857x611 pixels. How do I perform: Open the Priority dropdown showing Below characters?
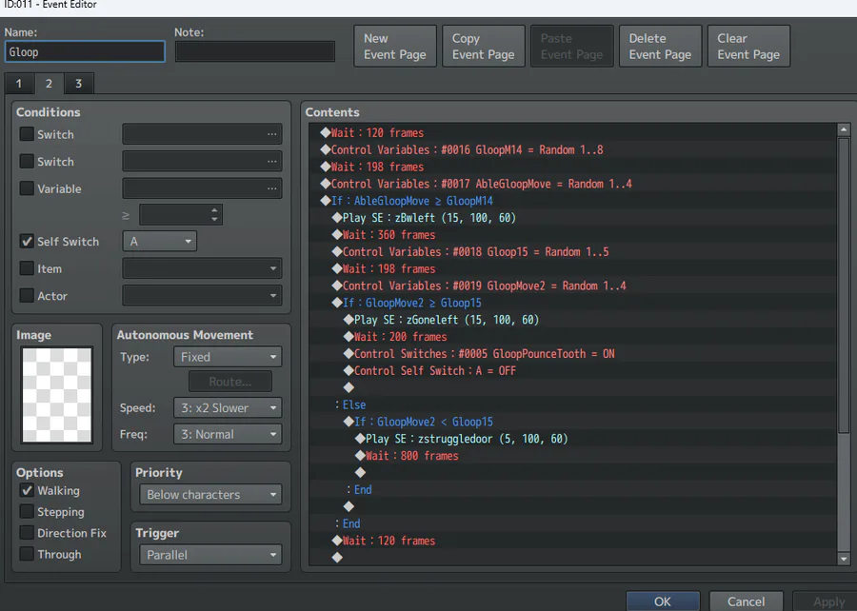(210, 495)
